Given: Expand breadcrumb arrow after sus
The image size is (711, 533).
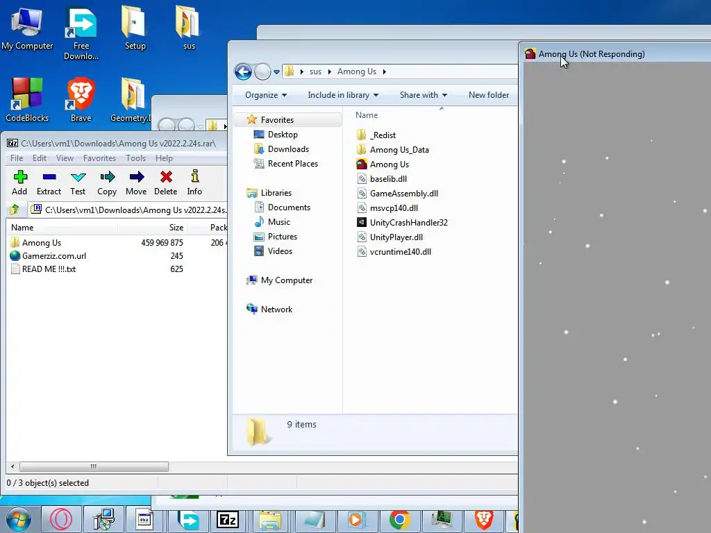Looking at the screenshot, I should pos(330,71).
